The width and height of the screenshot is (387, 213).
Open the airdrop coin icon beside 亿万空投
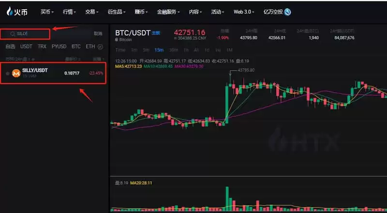pyautogui.click(x=287, y=12)
